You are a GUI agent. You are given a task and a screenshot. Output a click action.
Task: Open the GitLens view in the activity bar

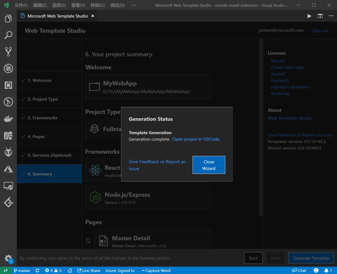click(x=8, y=102)
